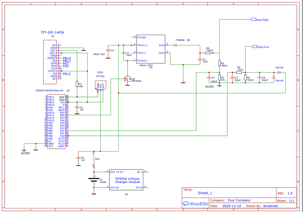
Task: Select the U9 designator text
Action: click(68, 90)
